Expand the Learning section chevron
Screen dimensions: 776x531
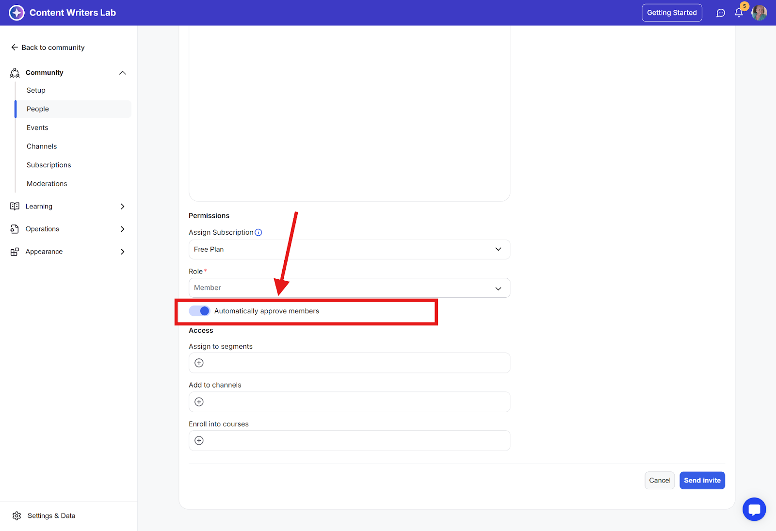click(x=123, y=206)
